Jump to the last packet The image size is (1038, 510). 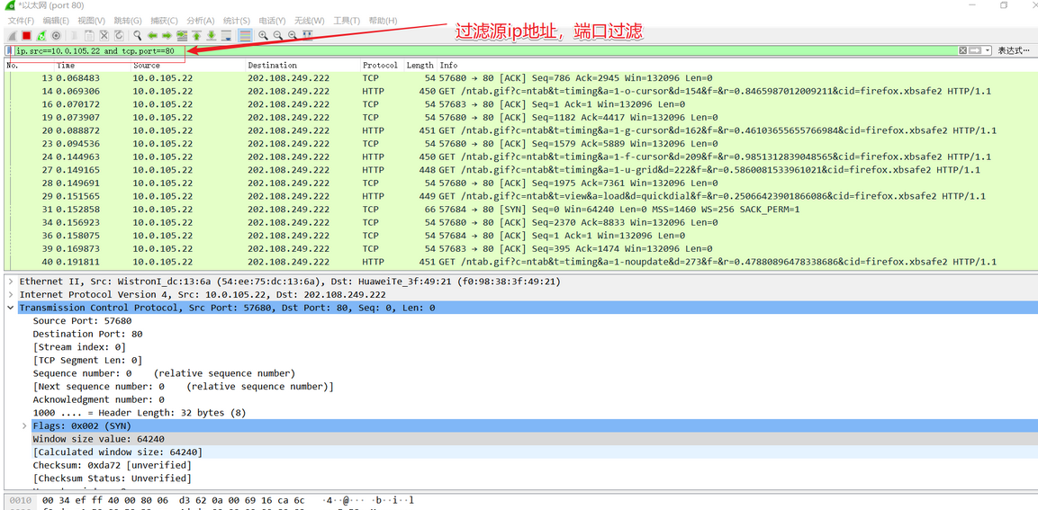pos(211,35)
